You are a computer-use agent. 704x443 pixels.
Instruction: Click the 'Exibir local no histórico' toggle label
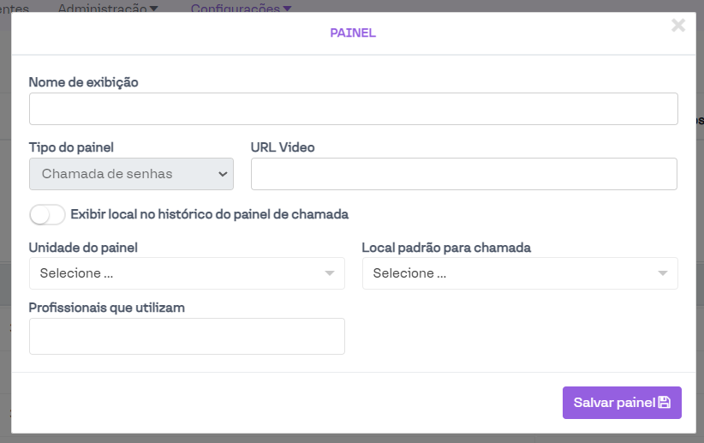point(209,214)
